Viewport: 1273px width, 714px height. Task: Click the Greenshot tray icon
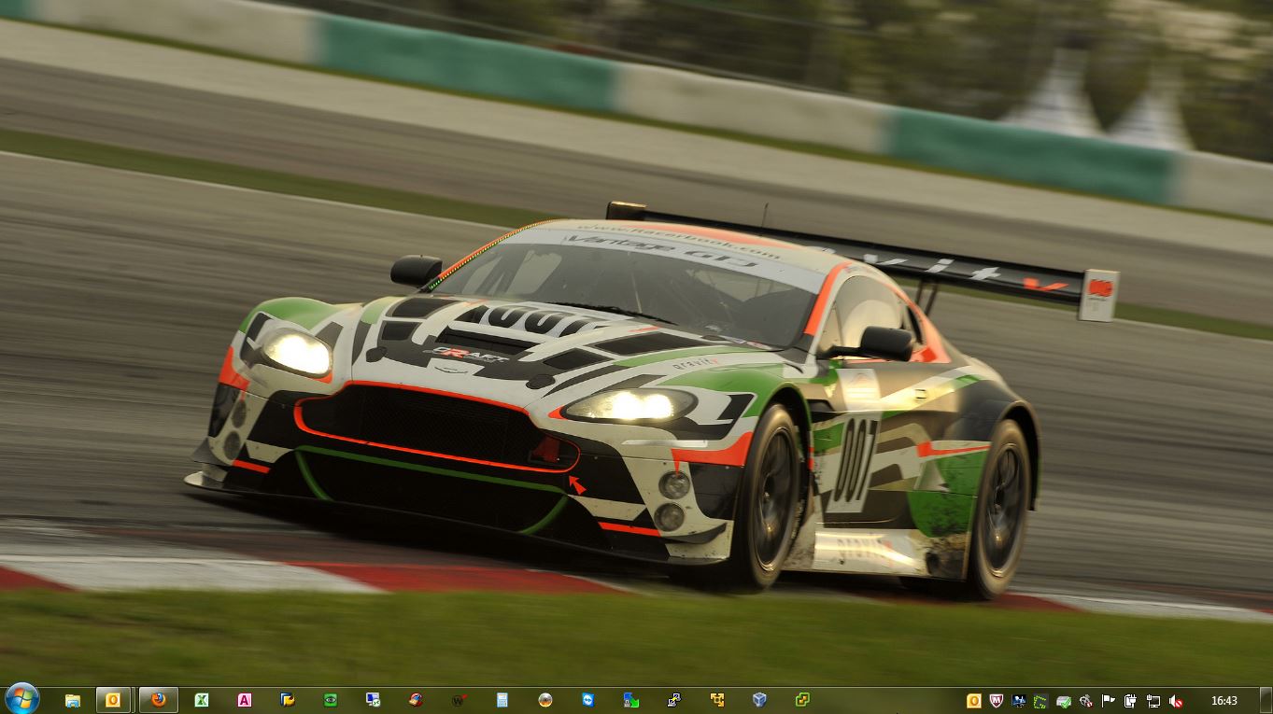(1040, 701)
